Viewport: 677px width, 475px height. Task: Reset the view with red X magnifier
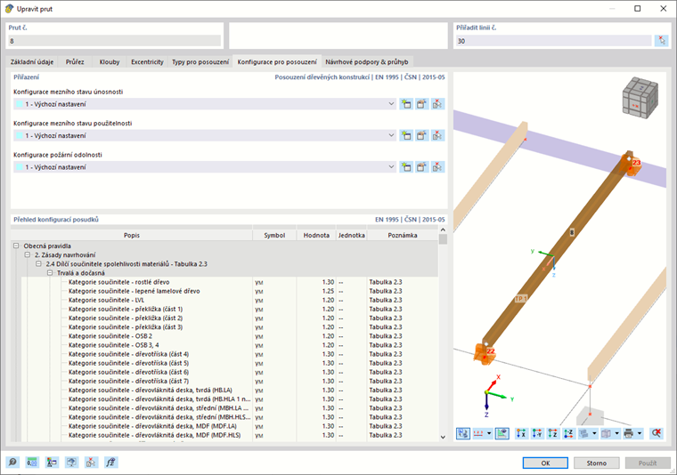[657, 433]
